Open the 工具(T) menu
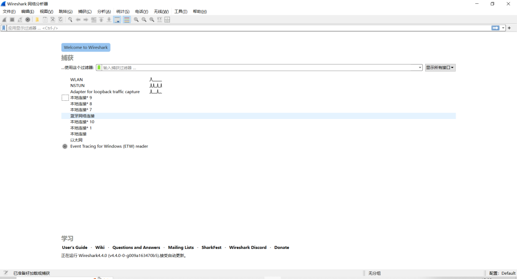The width and height of the screenshot is (517, 279). 180,11
